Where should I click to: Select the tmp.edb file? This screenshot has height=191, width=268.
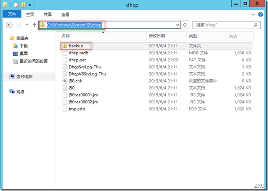pyautogui.click(x=77, y=109)
